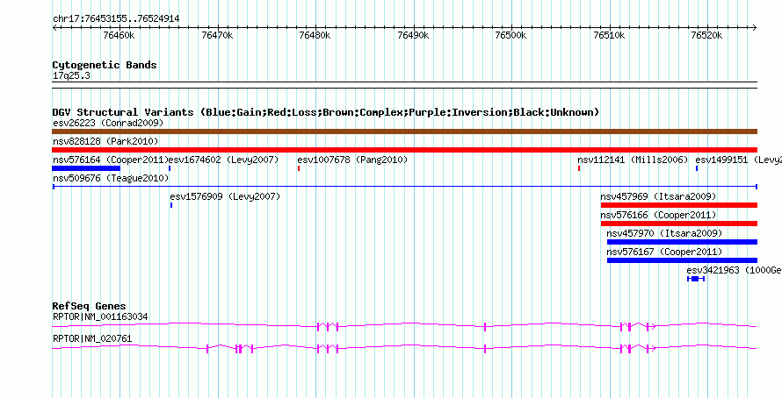Click the small blue esv1674602 gain marker
The image size is (782, 398).
pos(170,168)
